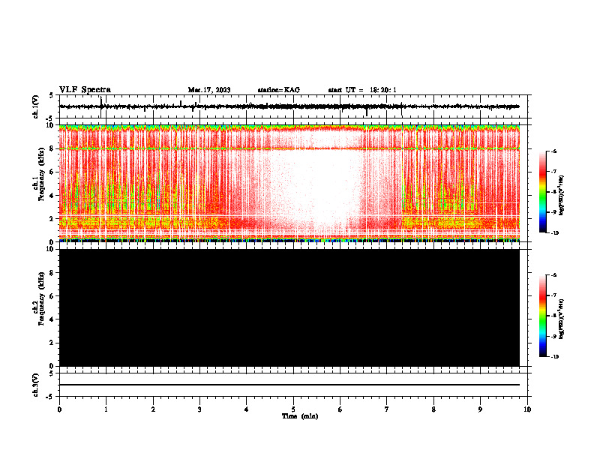The height and width of the screenshot is (459, 594).
Task: Click the '4' kHz tick on ch.1 frequency axis
Action: (x=52, y=196)
